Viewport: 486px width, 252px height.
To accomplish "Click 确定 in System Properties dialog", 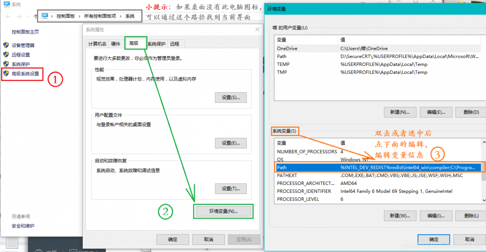I will (x=173, y=239).
